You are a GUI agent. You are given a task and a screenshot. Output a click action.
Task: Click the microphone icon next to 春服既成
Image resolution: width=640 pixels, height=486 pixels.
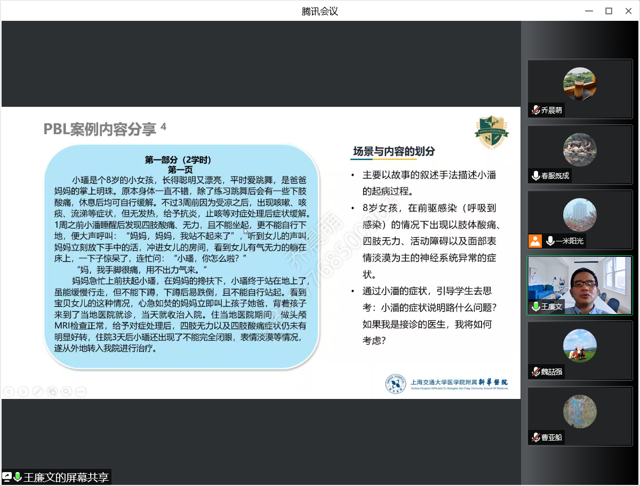click(535, 176)
